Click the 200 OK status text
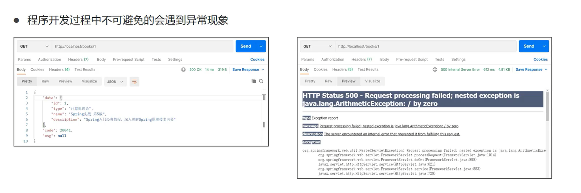581x193 pixels. pos(195,69)
